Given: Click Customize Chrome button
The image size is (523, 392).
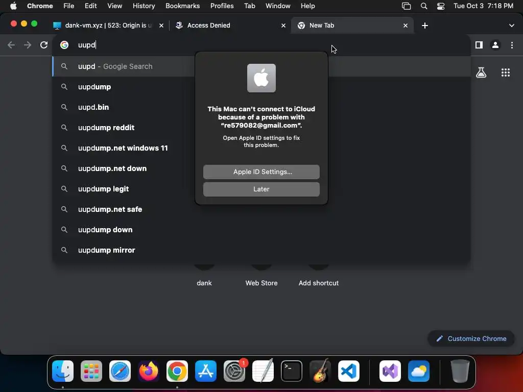Looking at the screenshot, I should pos(471,339).
